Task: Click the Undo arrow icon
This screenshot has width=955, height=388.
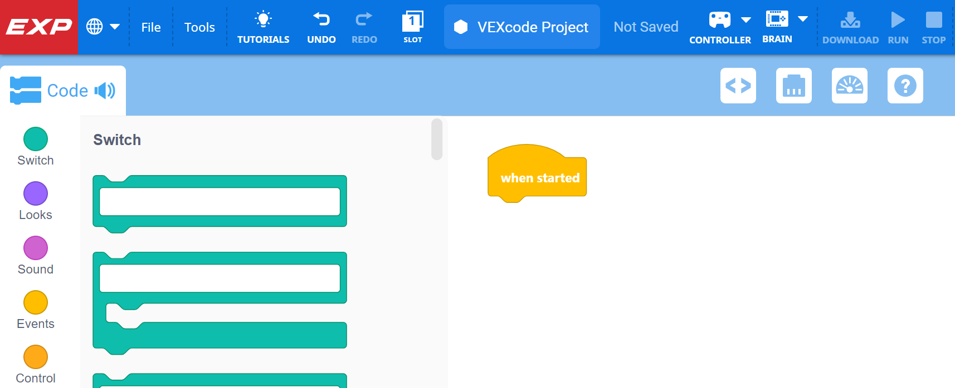Action: pos(321,20)
